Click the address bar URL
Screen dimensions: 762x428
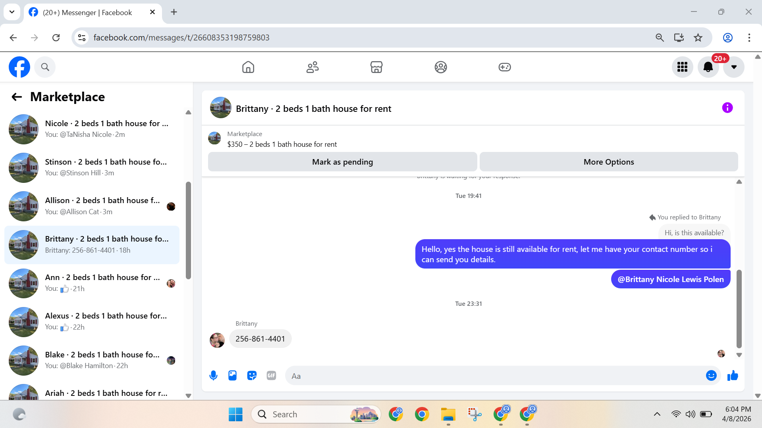click(x=181, y=38)
